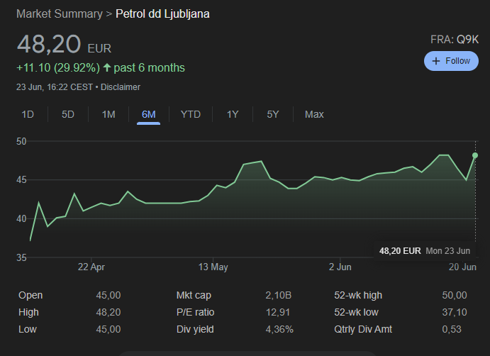Click the green data point on chart
This screenshot has width=490, height=356.
tap(475, 155)
